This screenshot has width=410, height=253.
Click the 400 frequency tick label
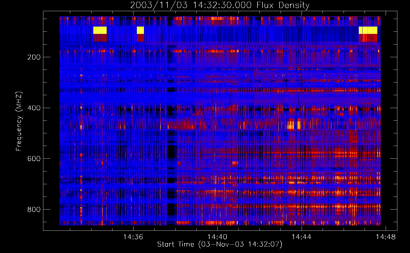point(34,108)
